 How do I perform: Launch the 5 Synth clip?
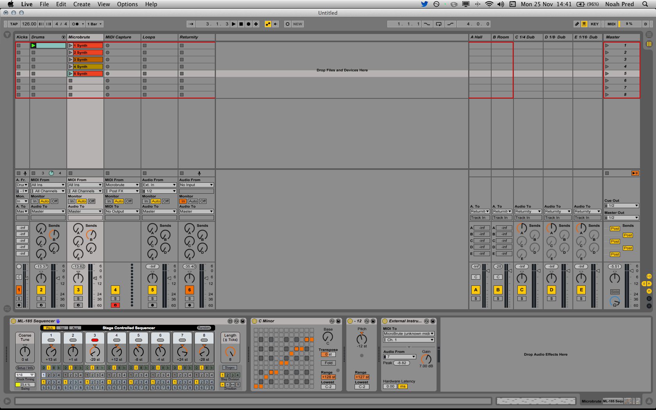(x=70, y=73)
